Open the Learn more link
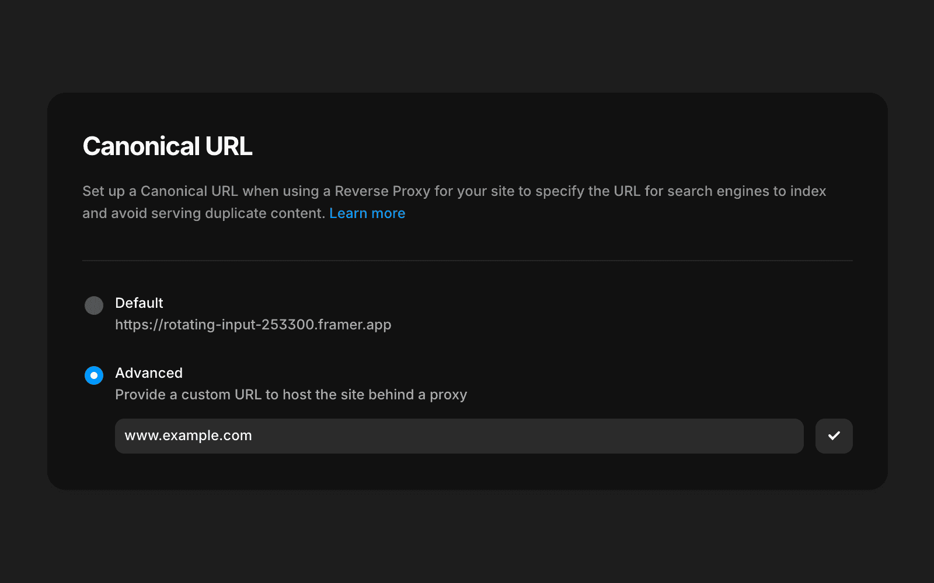Image resolution: width=934 pixels, height=583 pixels. point(367,213)
